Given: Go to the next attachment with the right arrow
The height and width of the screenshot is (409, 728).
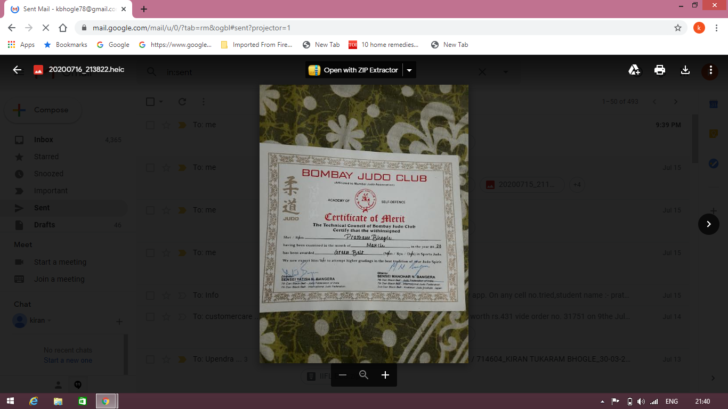Looking at the screenshot, I should coord(709,224).
